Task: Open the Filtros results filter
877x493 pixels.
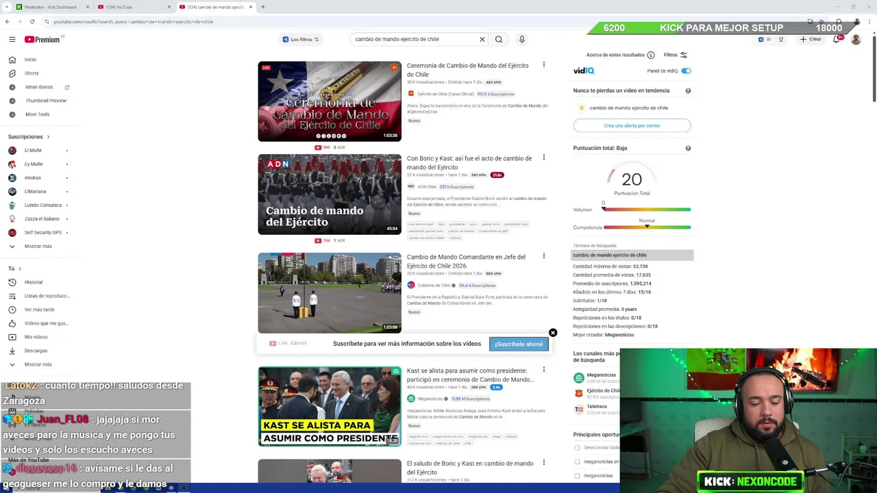Action: (675, 55)
